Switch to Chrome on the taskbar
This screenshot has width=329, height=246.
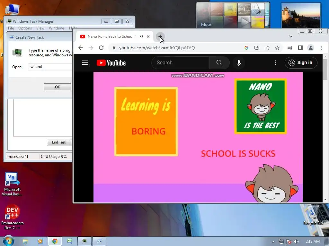tap(55, 241)
